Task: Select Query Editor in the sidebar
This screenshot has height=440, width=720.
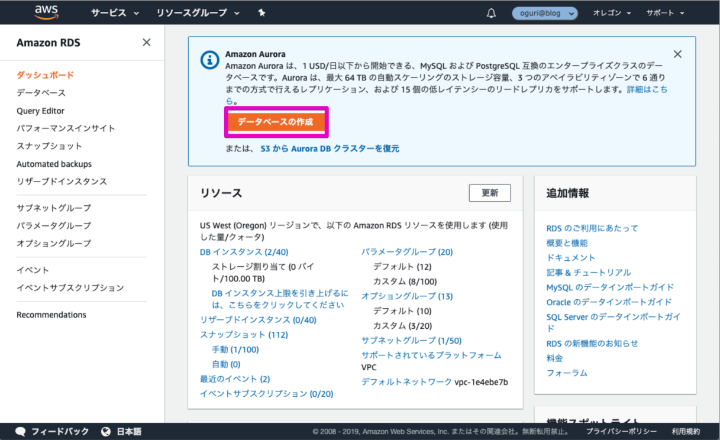Action: (x=40, y=111)
